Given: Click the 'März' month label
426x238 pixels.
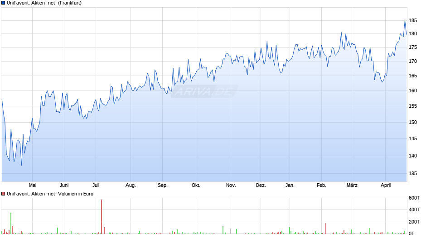Looking at the screenshot, I should [352, 185].
